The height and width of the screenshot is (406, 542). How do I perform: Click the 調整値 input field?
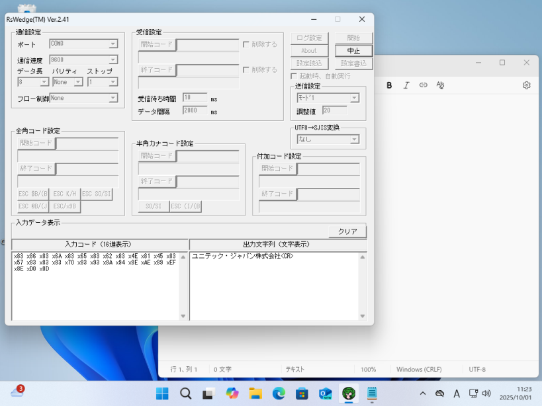tap(334, 110)
